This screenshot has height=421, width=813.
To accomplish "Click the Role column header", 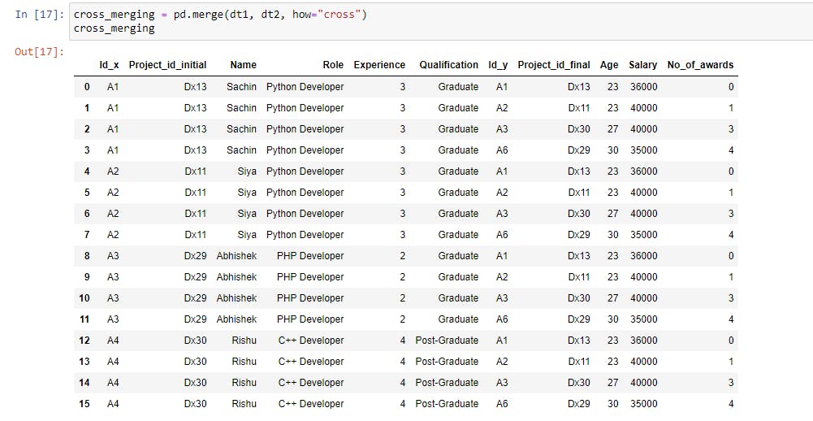I will (x=333, y=65).
